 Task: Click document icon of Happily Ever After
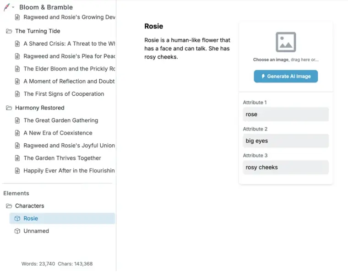[17, 171]
